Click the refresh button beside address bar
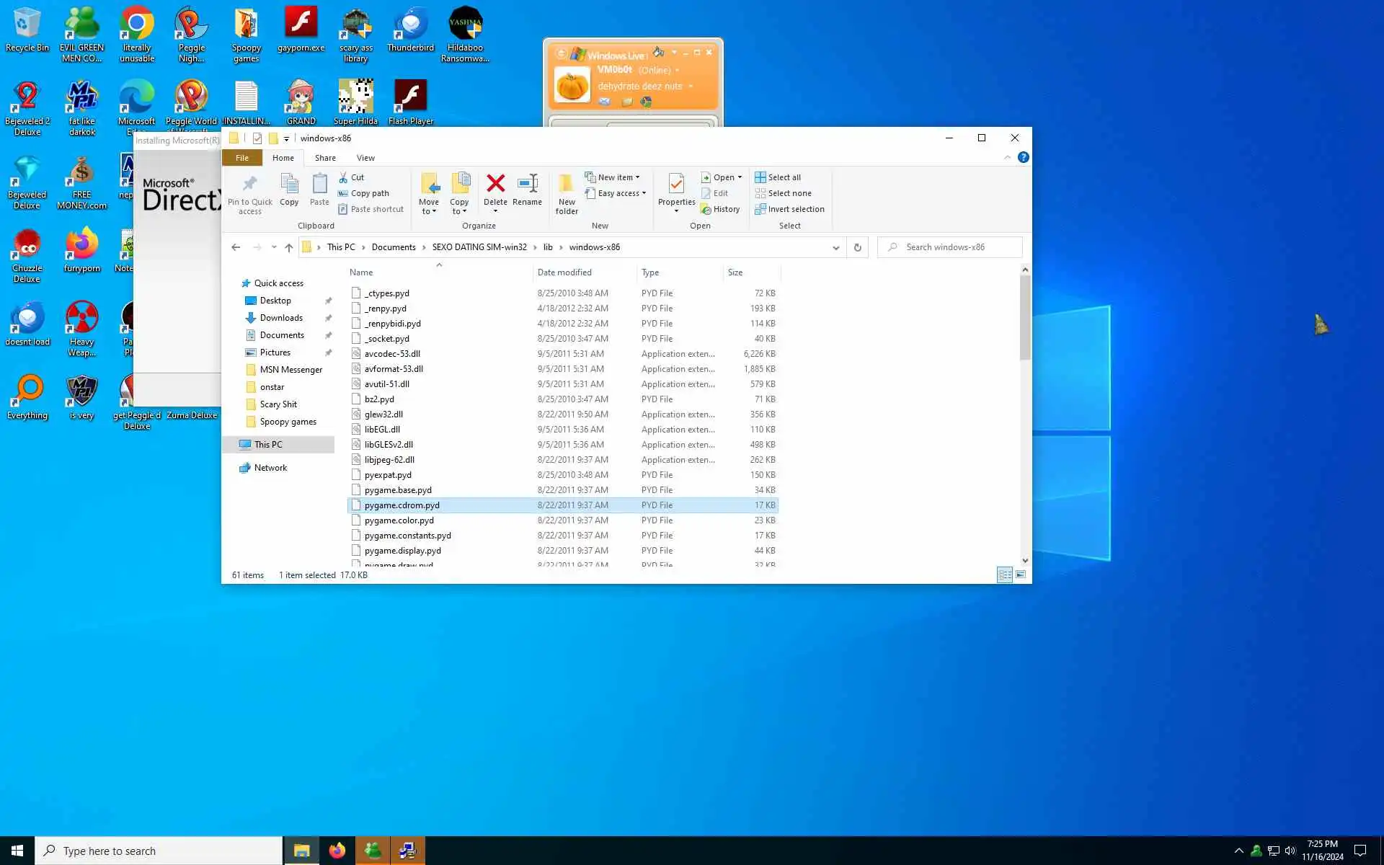Image resolution: width=1384 pixels, height=865 pixels. (857, 247)
